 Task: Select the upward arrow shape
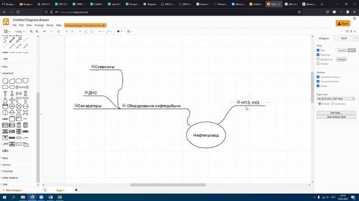[x=5, y=93]
